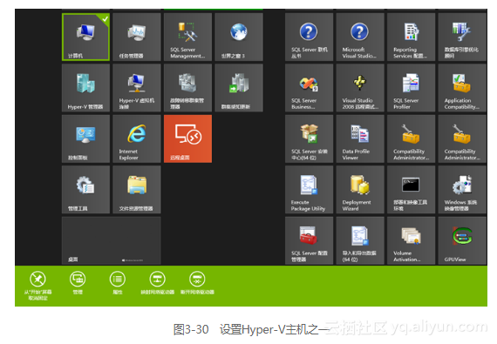Open Hyper-V 虚拟机连接 tile
The height and width of the screenshot is (344, 497).
(137, 88)
